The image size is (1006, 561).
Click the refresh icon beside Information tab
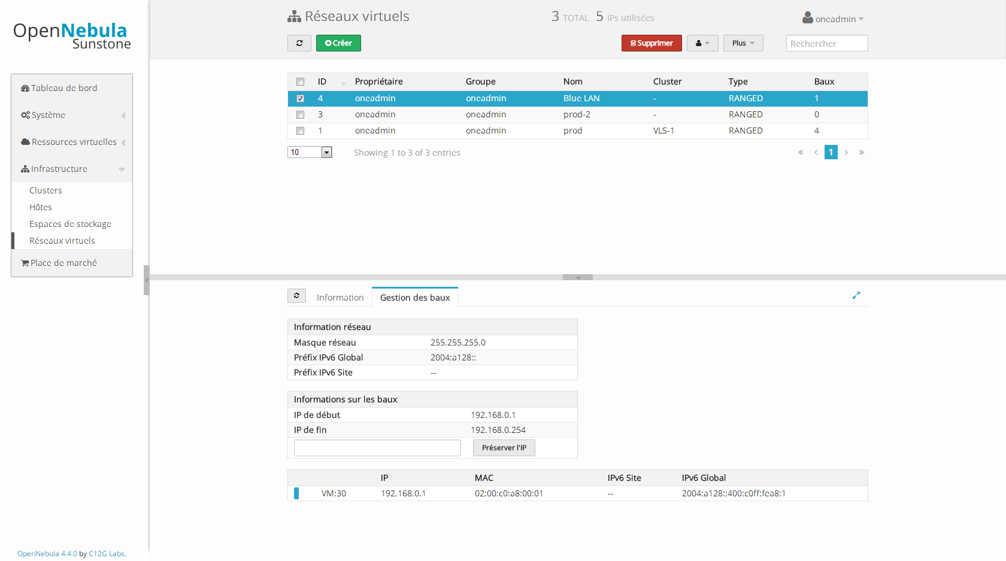coord(296,296)
